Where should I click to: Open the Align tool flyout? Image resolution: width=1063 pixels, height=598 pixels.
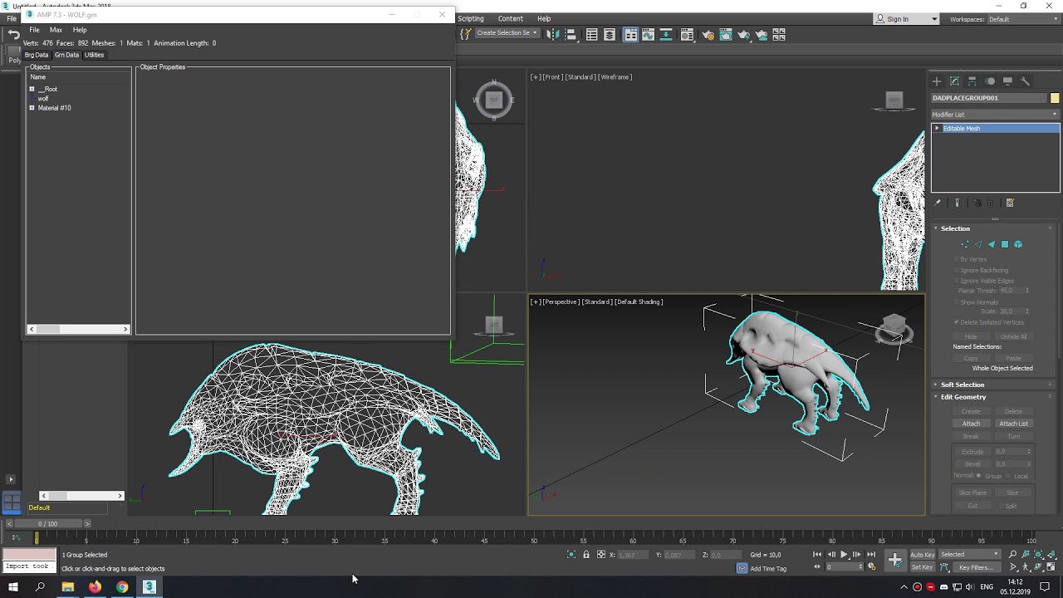tap(571, 34)
